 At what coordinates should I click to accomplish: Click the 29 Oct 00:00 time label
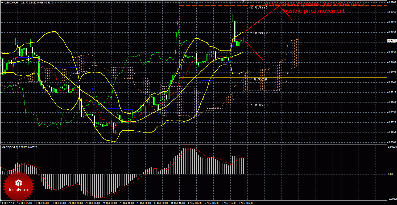144,203
